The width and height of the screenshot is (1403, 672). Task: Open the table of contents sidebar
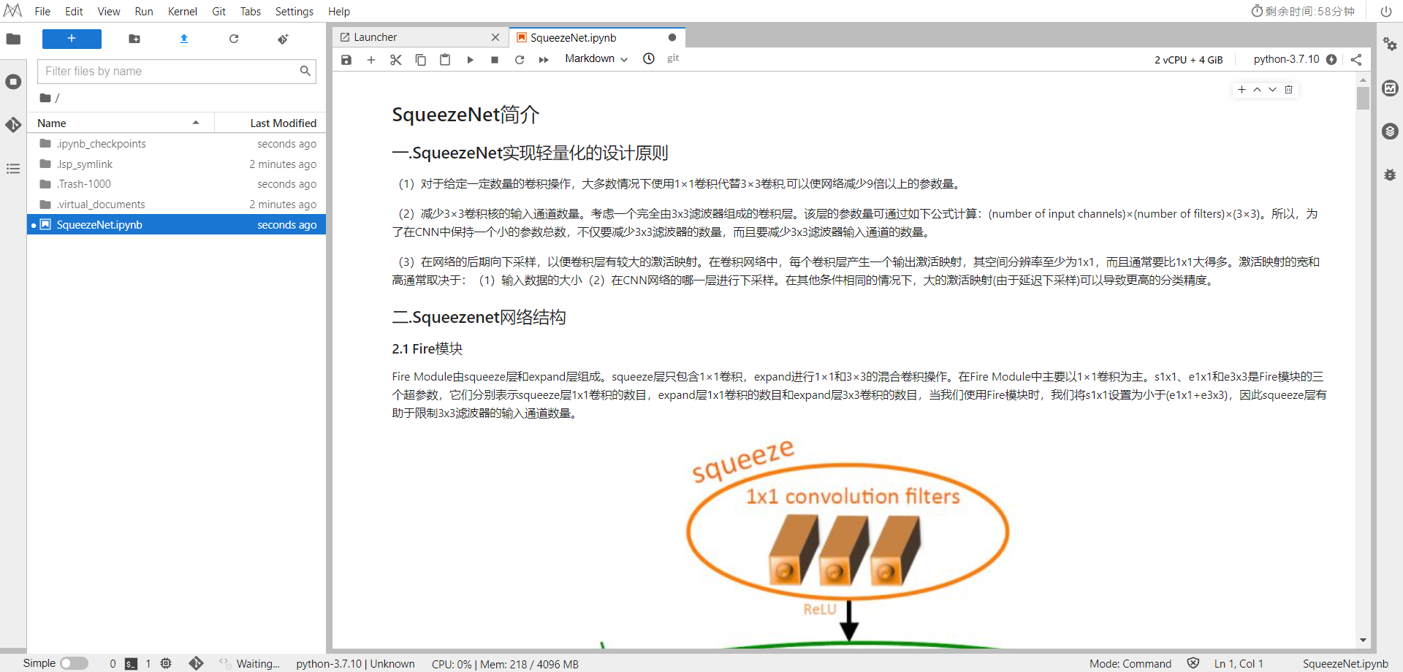pos(13,169)
